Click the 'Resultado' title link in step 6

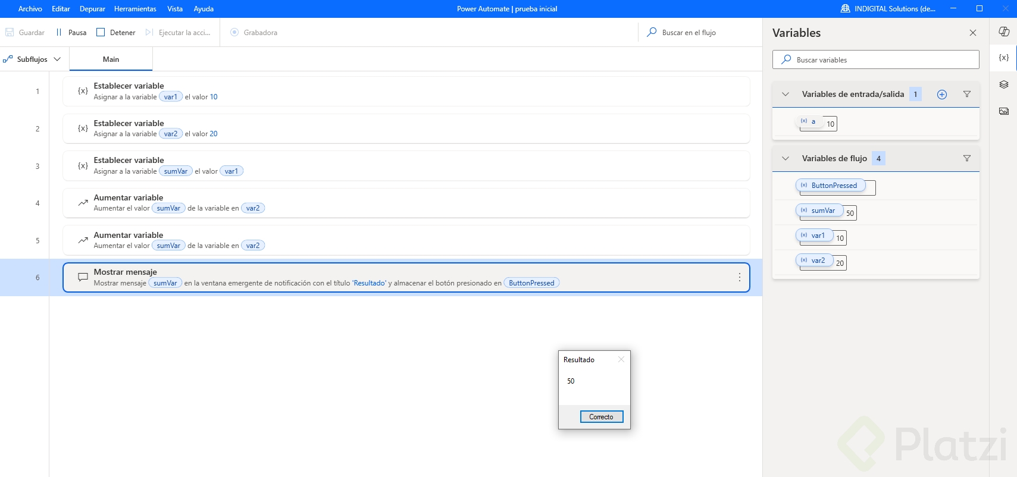(x=369, y=283)
